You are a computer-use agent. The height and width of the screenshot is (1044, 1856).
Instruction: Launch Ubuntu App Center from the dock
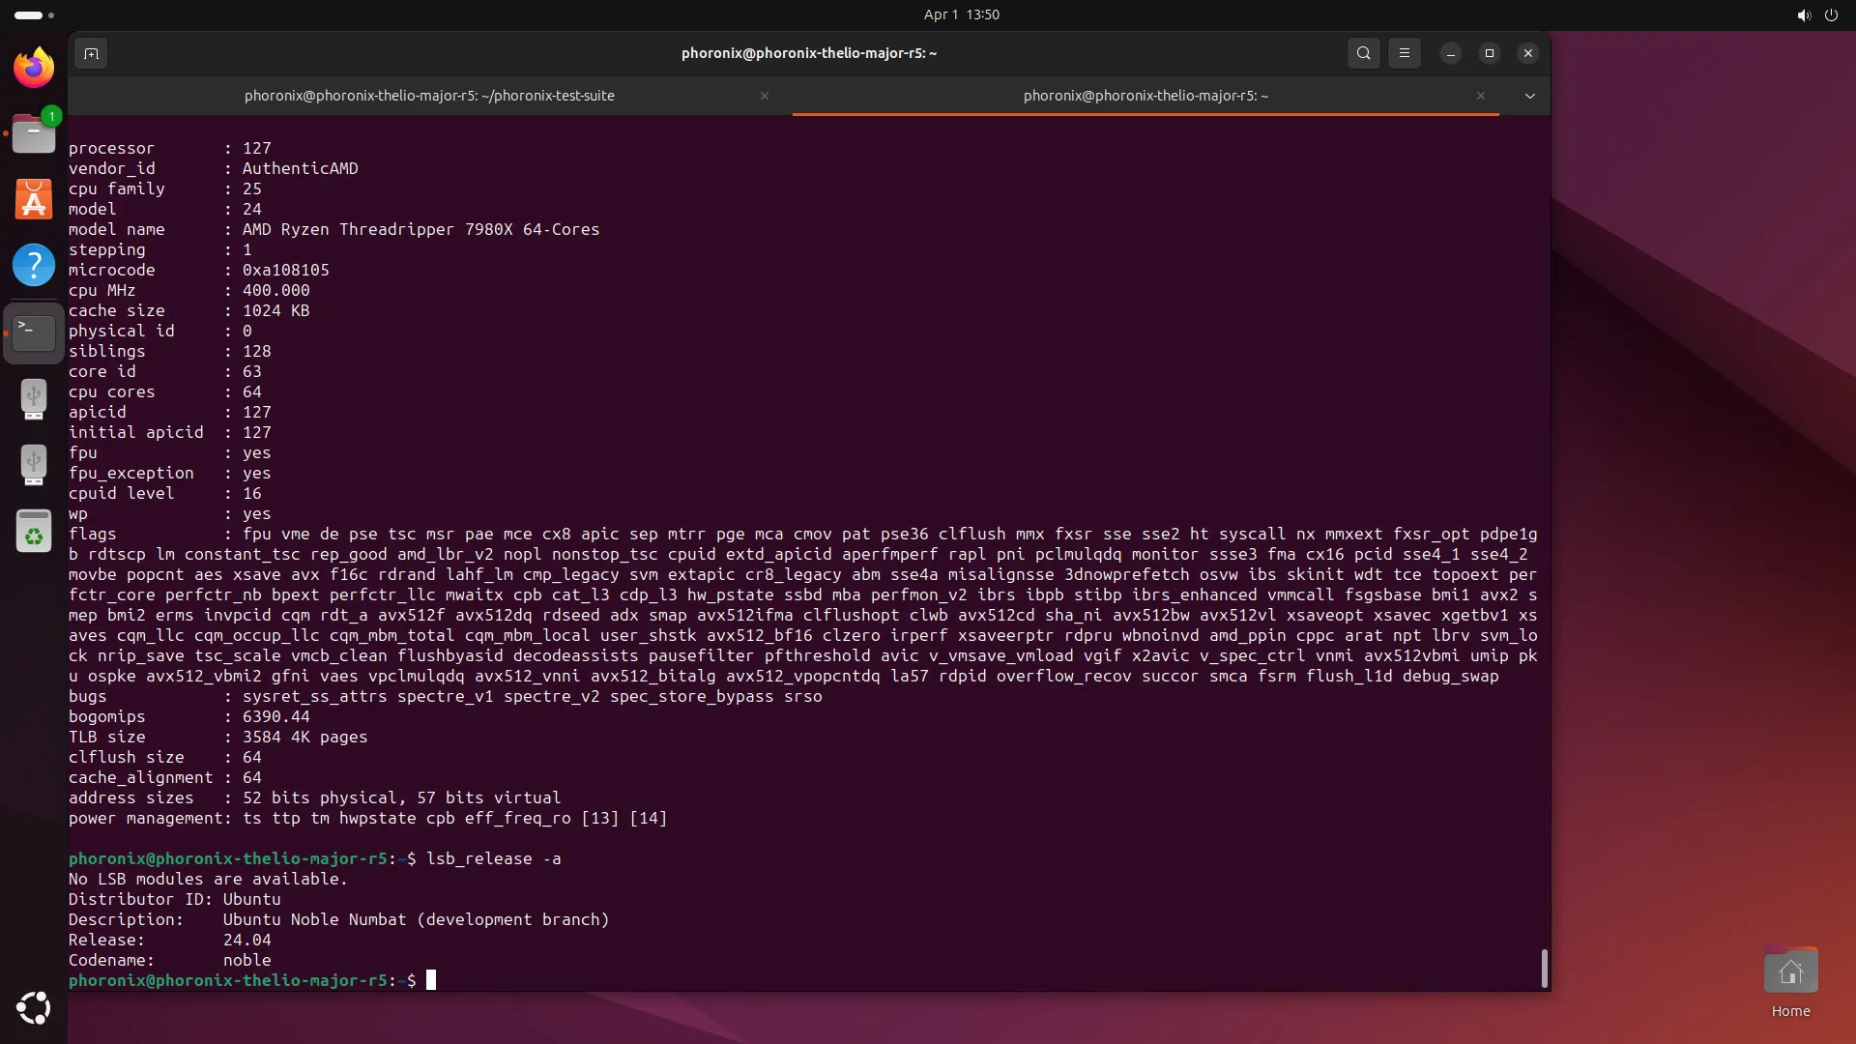tap(34, 200)
